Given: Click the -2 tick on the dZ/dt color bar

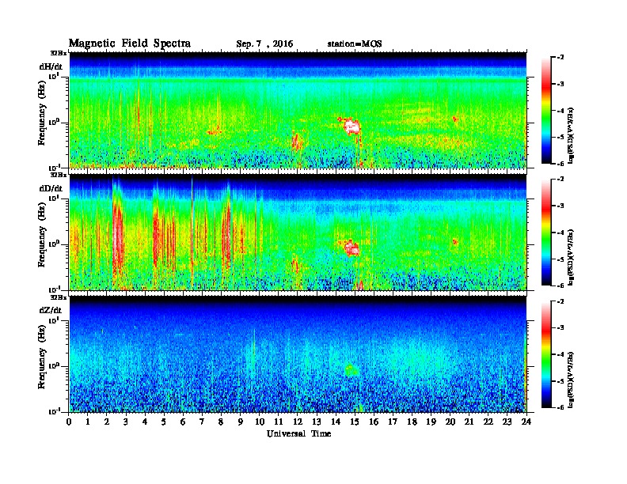Looking at the screenshot, I should point(560,301).
